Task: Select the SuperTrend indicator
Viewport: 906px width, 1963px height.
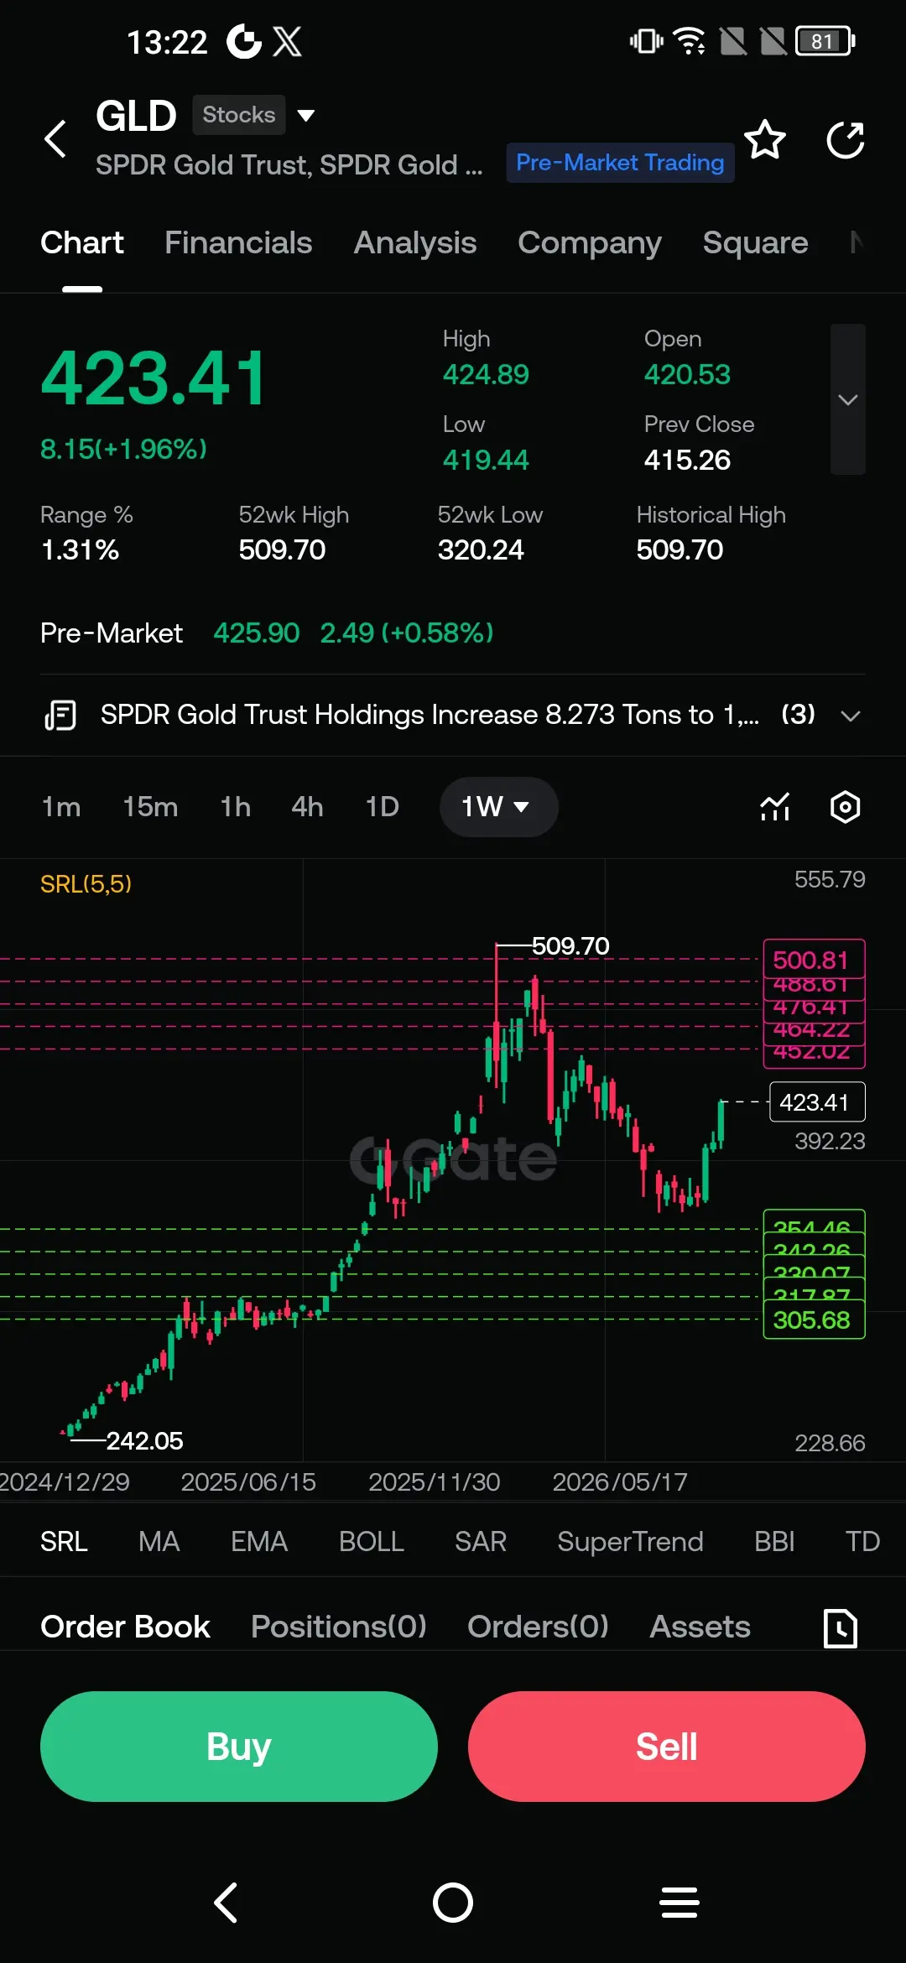Action: [631, 1542]
